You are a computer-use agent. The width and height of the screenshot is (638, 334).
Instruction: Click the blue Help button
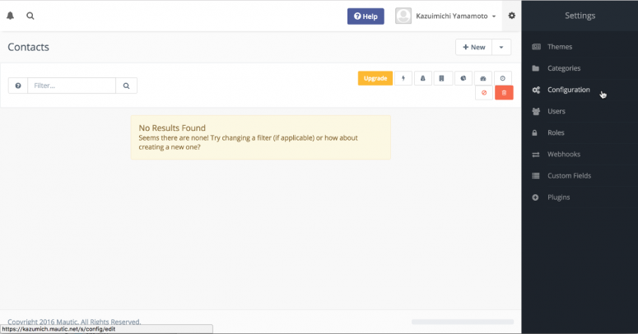[x=366, y=16]
